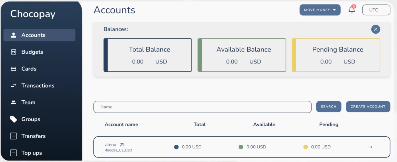Image resolution: width=397 pixels, height=162 pixels.
Task: Close the Balances panel
Action: 375,29
